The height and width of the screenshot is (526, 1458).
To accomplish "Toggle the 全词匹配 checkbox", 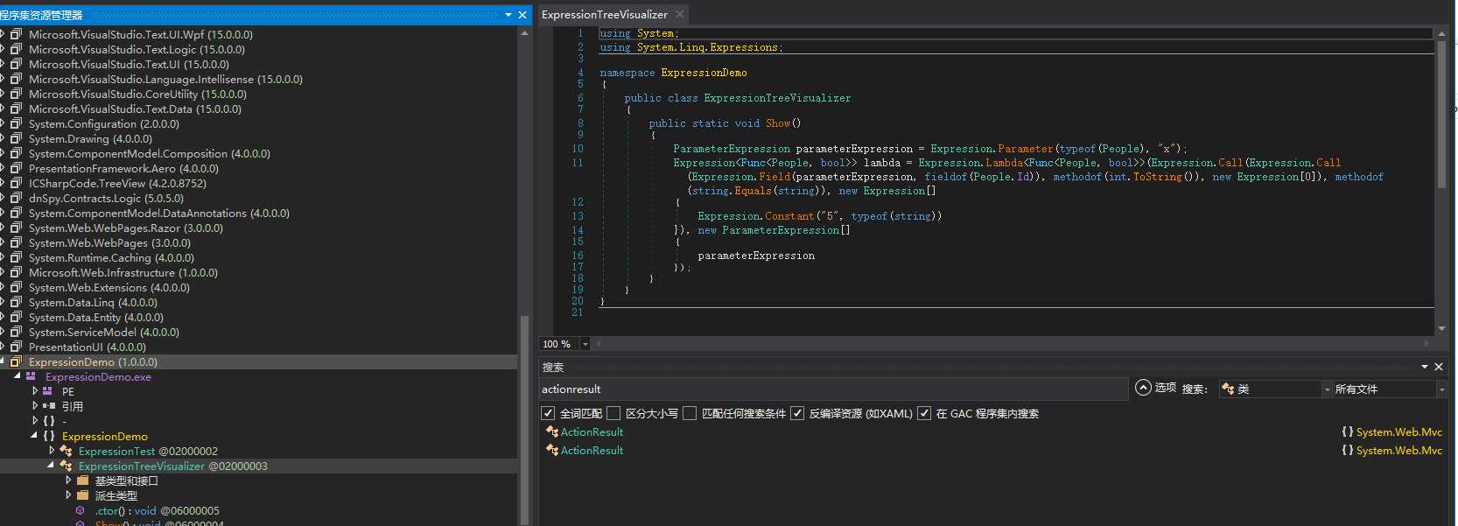I will click(x=548, y=413).
